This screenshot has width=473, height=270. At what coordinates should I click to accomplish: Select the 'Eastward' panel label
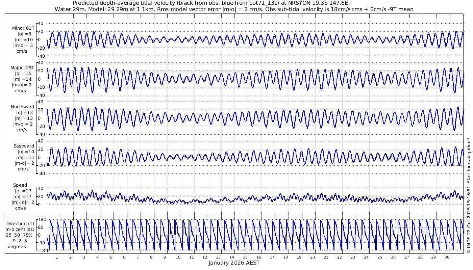tap(24, 146)
